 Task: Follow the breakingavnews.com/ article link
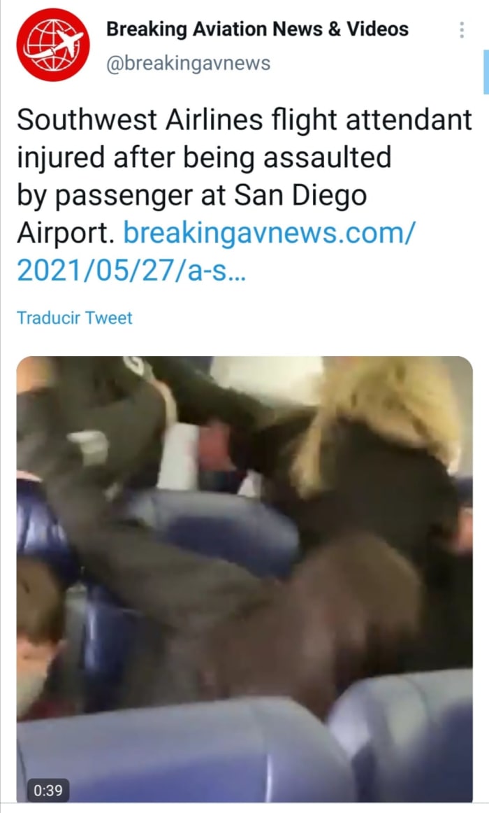point(269,233)
